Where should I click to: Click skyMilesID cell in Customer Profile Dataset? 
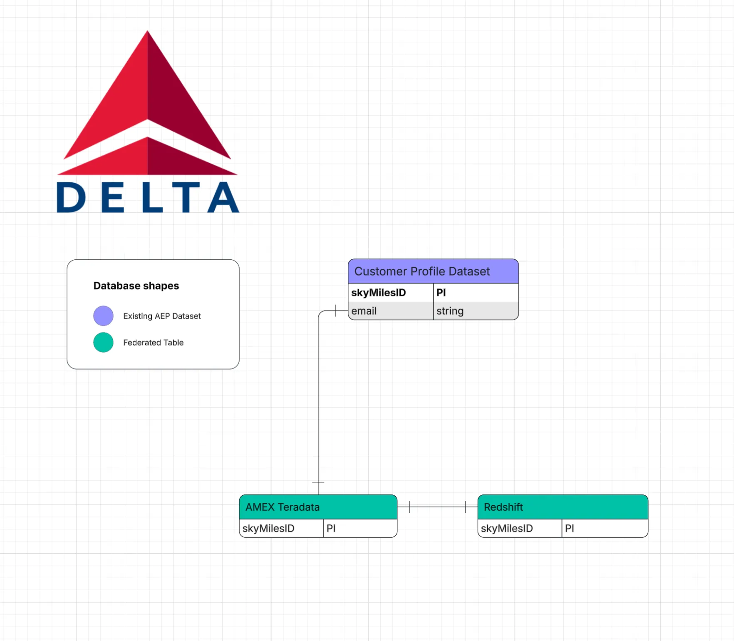point(391,293)
